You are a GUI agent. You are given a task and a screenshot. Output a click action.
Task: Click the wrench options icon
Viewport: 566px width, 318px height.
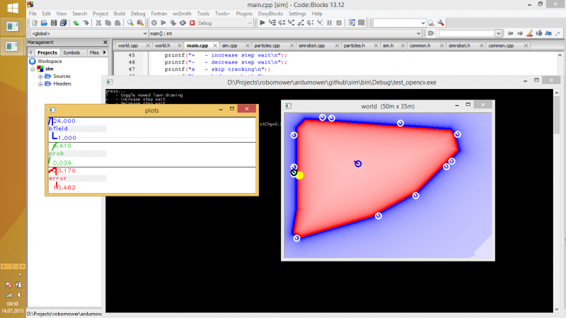441,23
